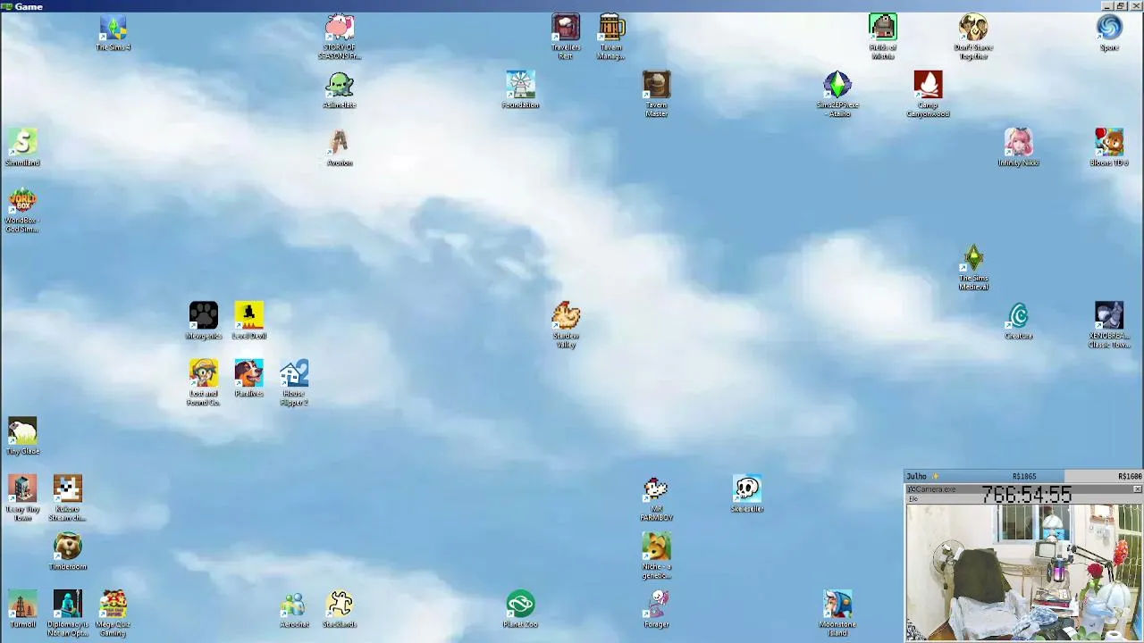
Task: Launch WorldBox God Simulator icon
Action: point(22,201)
